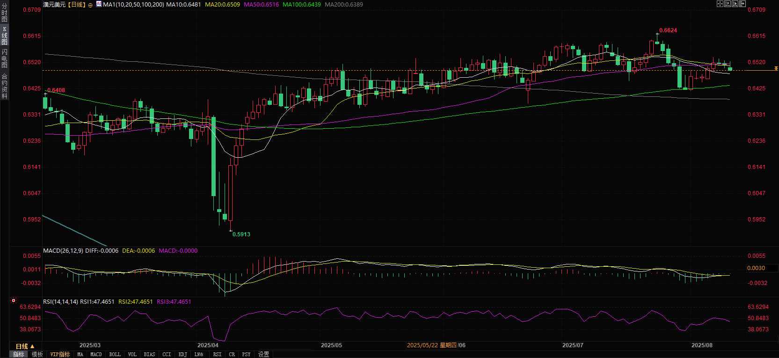
Task: Click the DEA:-0.0006 value
Action: coord(138,250)
